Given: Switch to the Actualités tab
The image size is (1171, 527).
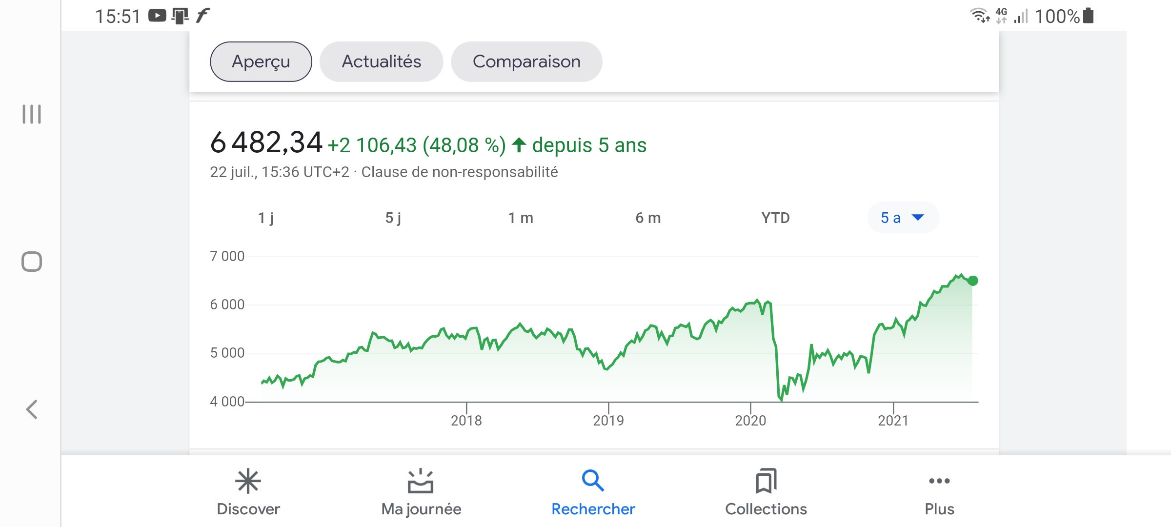Looking at the screenshot, I should coord(381,62).
